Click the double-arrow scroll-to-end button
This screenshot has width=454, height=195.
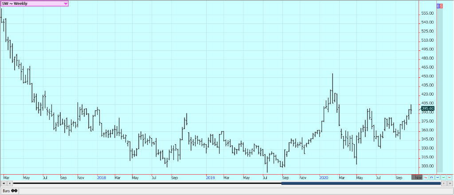pyautogui.click(x=450, y=183)
